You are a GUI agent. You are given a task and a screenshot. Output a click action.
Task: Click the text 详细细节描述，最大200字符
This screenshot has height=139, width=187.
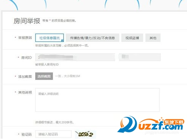[55, 122]
